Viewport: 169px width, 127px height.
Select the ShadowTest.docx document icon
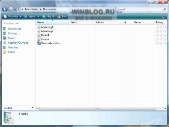click(39, 43)
